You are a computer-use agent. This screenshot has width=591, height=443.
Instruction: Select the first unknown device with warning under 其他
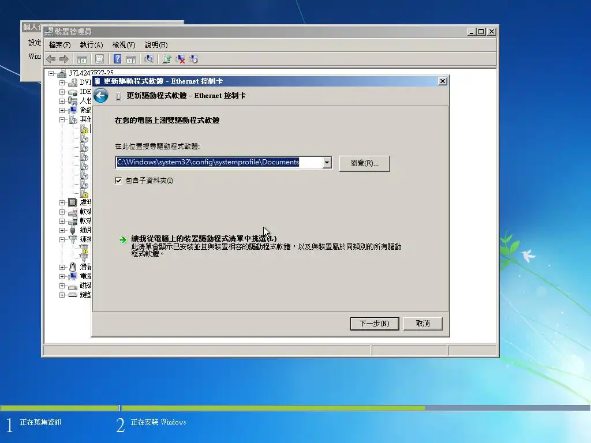click(84, 129)
